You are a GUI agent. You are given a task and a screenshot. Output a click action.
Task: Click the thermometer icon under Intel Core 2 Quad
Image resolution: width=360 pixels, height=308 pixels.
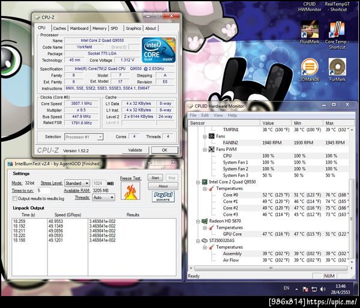coord(211,188)
